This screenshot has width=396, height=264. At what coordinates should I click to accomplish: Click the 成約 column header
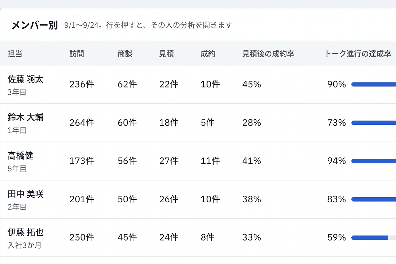[x=208, y=53]
